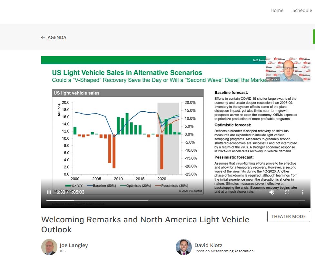Click 'Precision Metalforming Association' text

pyautogui.click(x=224, y=251)
